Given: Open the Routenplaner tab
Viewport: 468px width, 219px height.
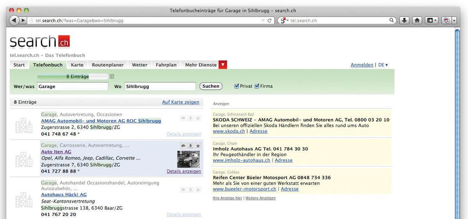Looking at the screenshot, I should (x=108, y=65).
